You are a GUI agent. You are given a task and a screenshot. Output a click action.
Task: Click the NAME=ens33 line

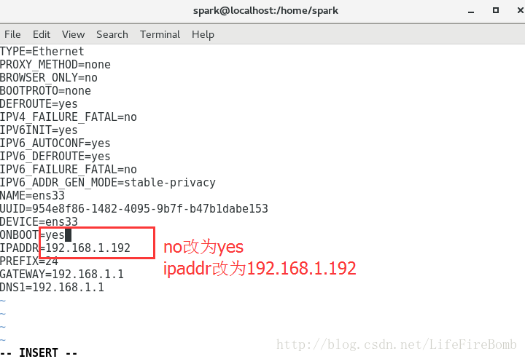[x=33, y=196]
